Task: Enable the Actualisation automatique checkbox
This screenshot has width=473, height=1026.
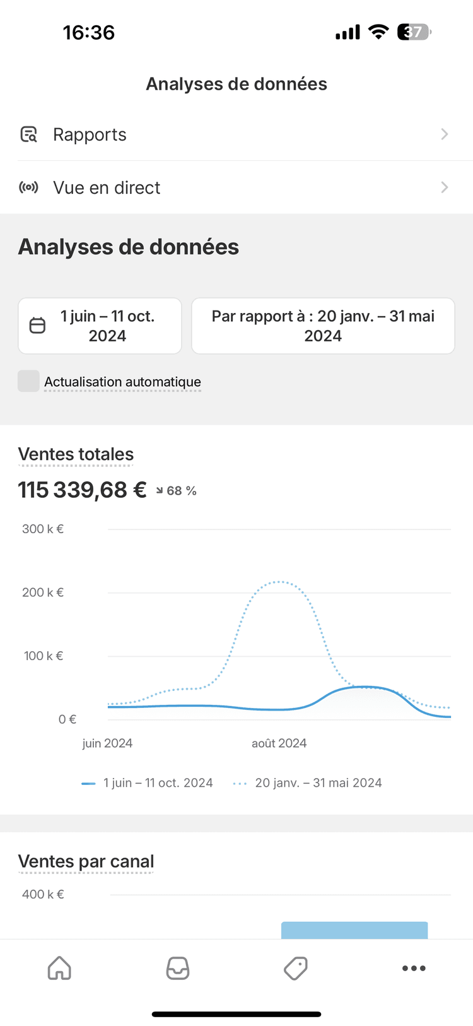Action: click(x=28, y=381)
